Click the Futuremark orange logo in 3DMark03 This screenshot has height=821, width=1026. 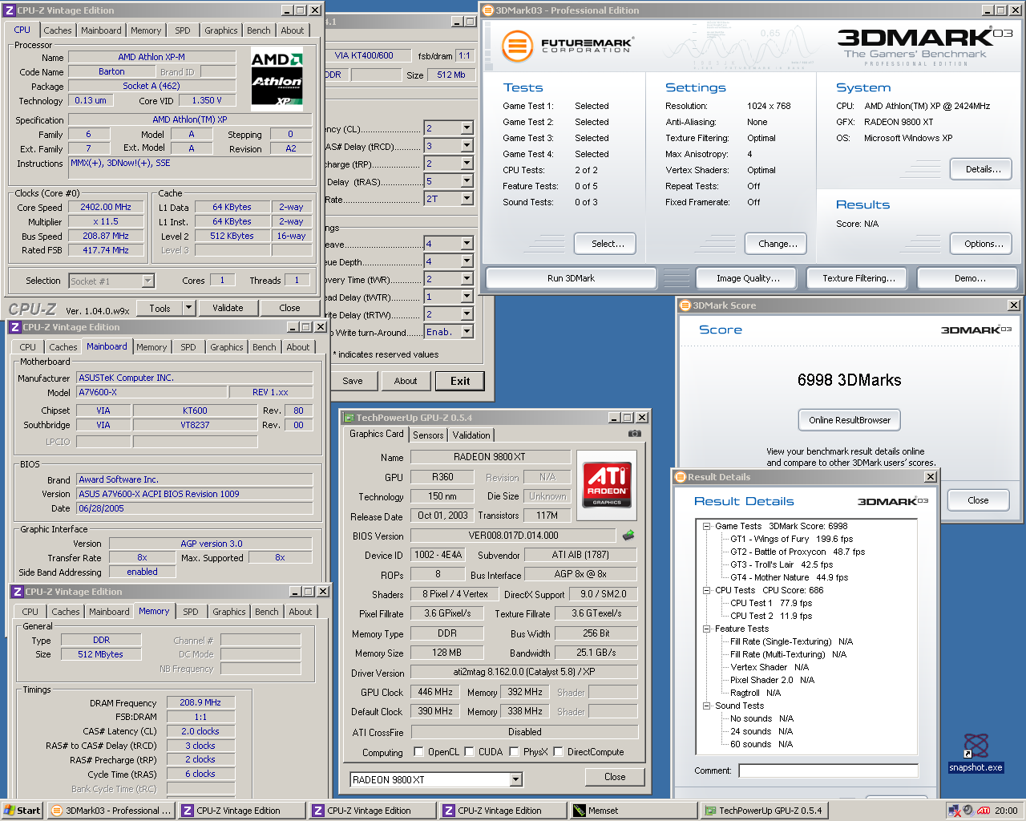517,46
